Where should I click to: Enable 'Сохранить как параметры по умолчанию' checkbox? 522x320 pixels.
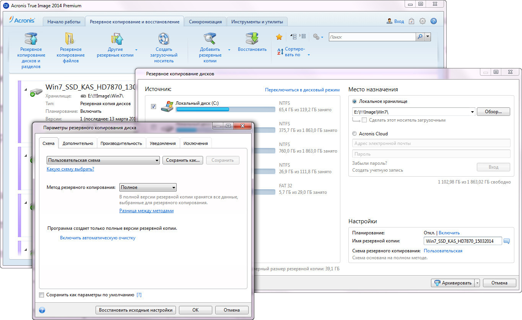tap(42, 295)
